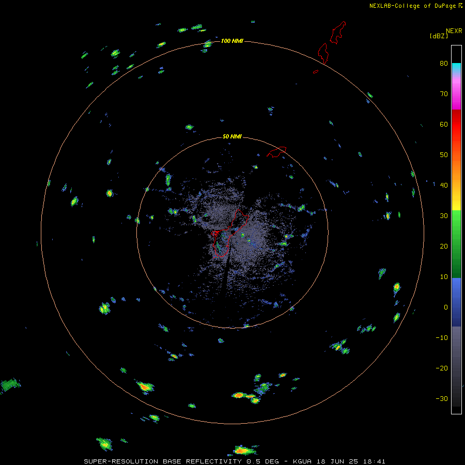This screenshot has height=465, width=465.
Task: Click SUPER-RESOLUTION BASE REFLECTIVITY in the caption
Action: [162, 461]
